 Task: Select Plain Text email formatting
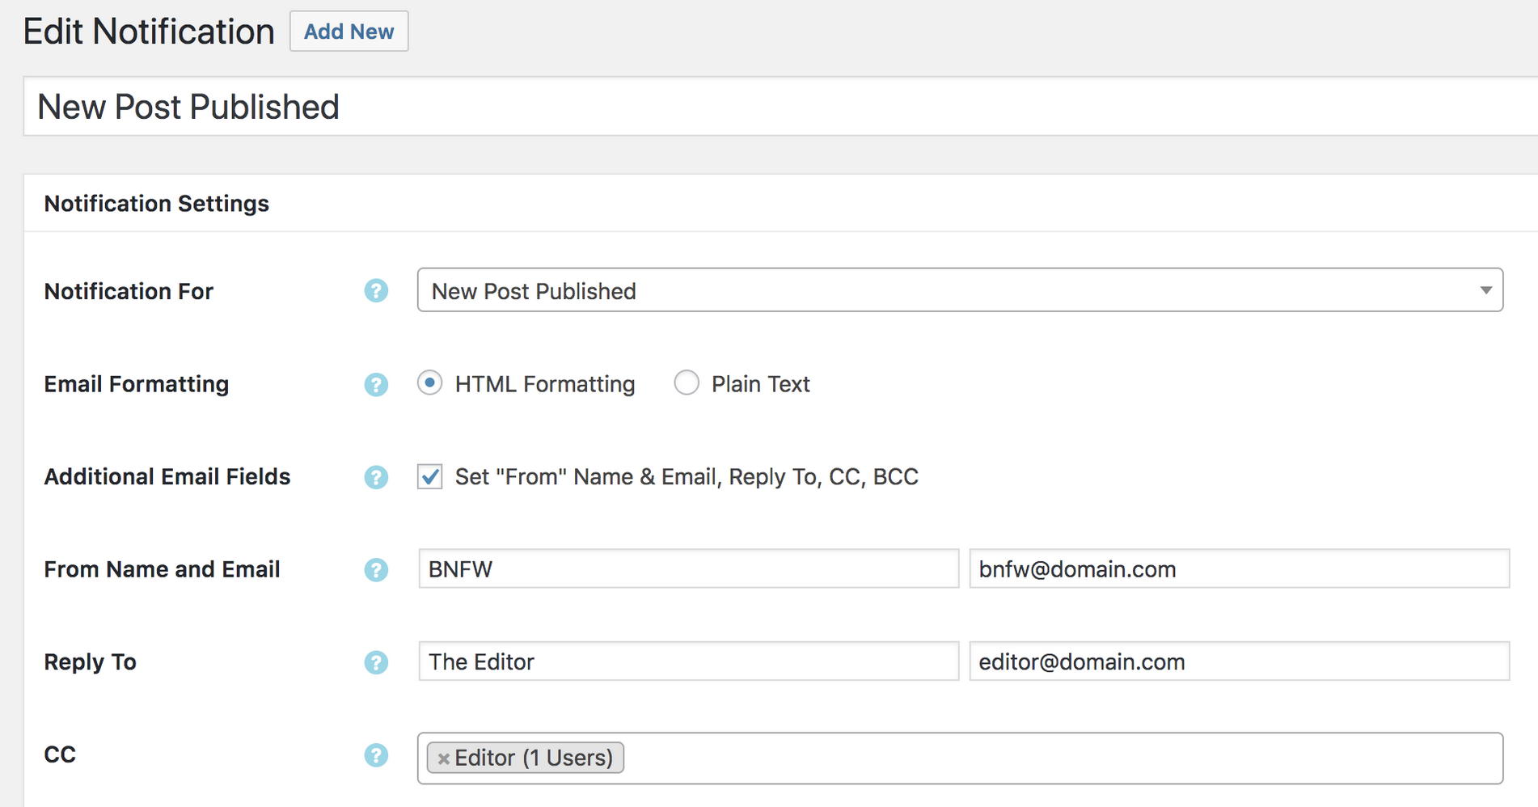[687, 382]
